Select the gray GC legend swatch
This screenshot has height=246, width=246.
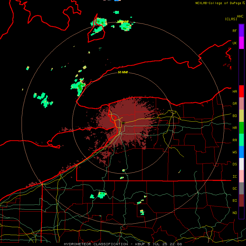pos(241,188)
